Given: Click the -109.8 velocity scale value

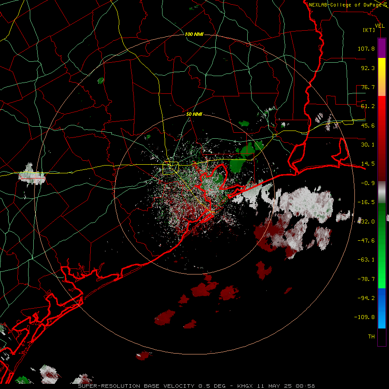Looking at the screenshot, I should click(x=364, y=317).
